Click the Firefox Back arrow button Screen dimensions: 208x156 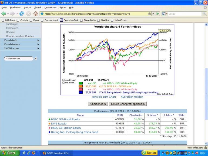4,14
